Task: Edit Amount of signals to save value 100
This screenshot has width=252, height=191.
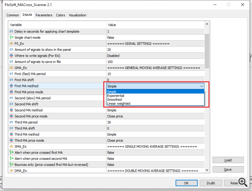Action: click(x=155, y=62)
